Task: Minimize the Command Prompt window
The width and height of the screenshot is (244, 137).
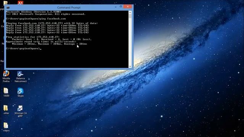Action: point(116,7)
